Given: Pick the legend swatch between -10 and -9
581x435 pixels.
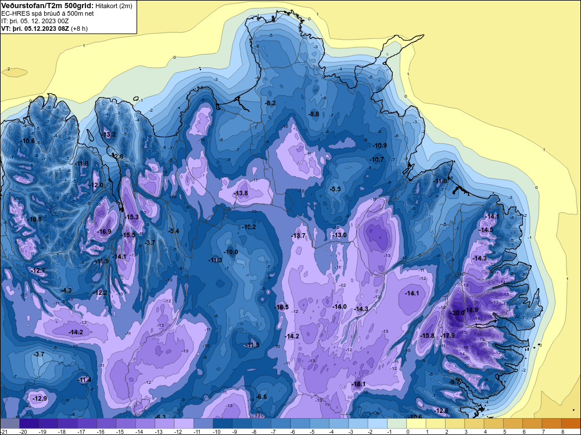Looking at the screenshot, I should click(x=223, y=423).
